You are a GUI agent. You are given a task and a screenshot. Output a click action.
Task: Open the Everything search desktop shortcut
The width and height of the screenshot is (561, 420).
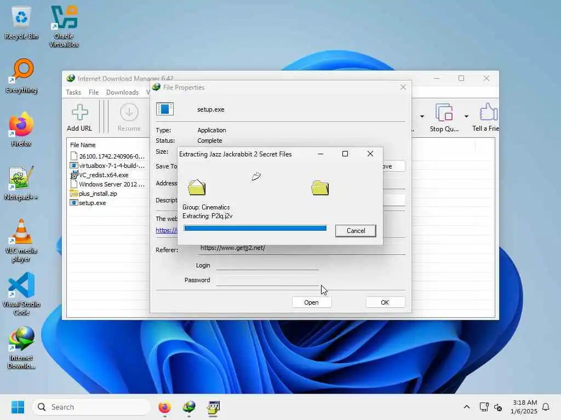click(x=21, y=76)
